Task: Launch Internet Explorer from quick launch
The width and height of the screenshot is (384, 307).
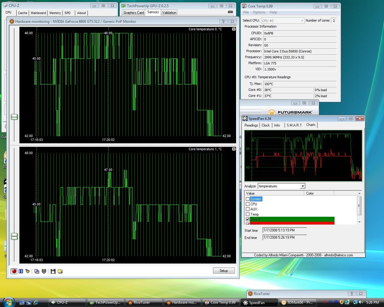Action: click(36, 303)
